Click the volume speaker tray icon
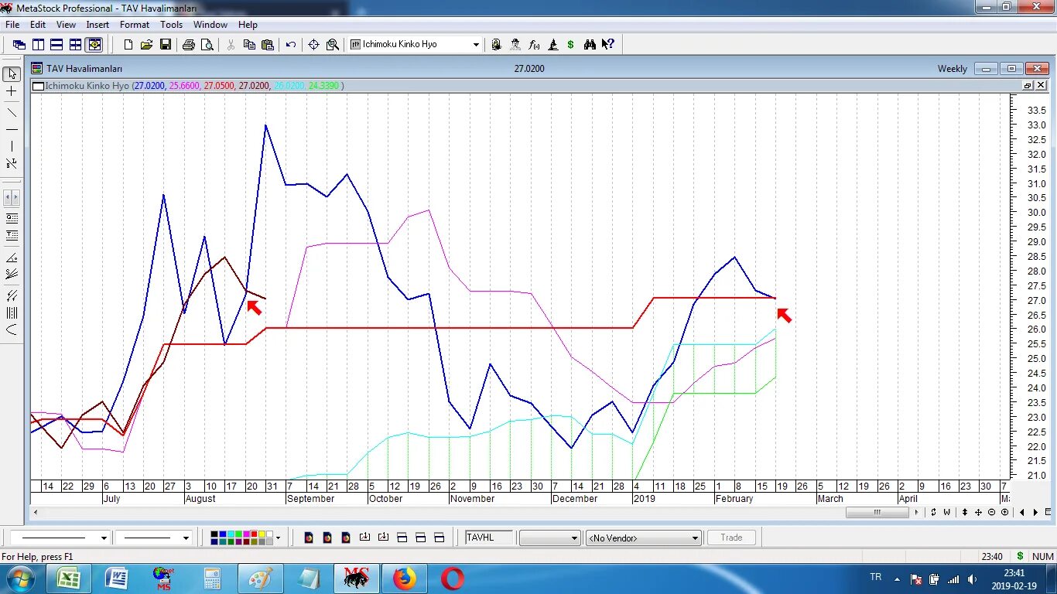 pos(971,579)
